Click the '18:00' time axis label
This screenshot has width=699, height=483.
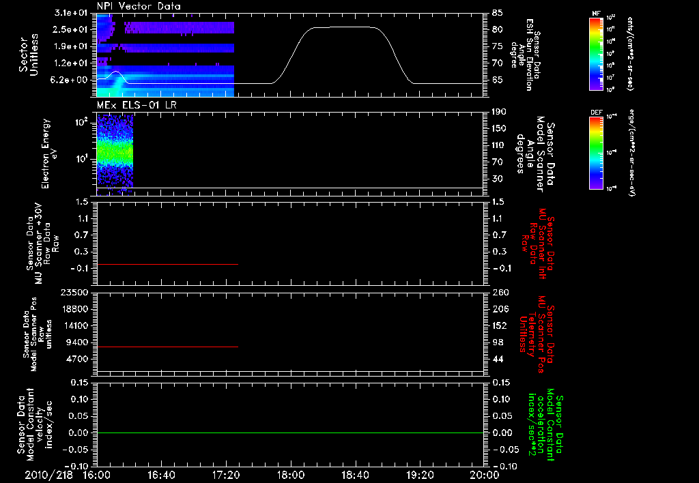point(291,475)
